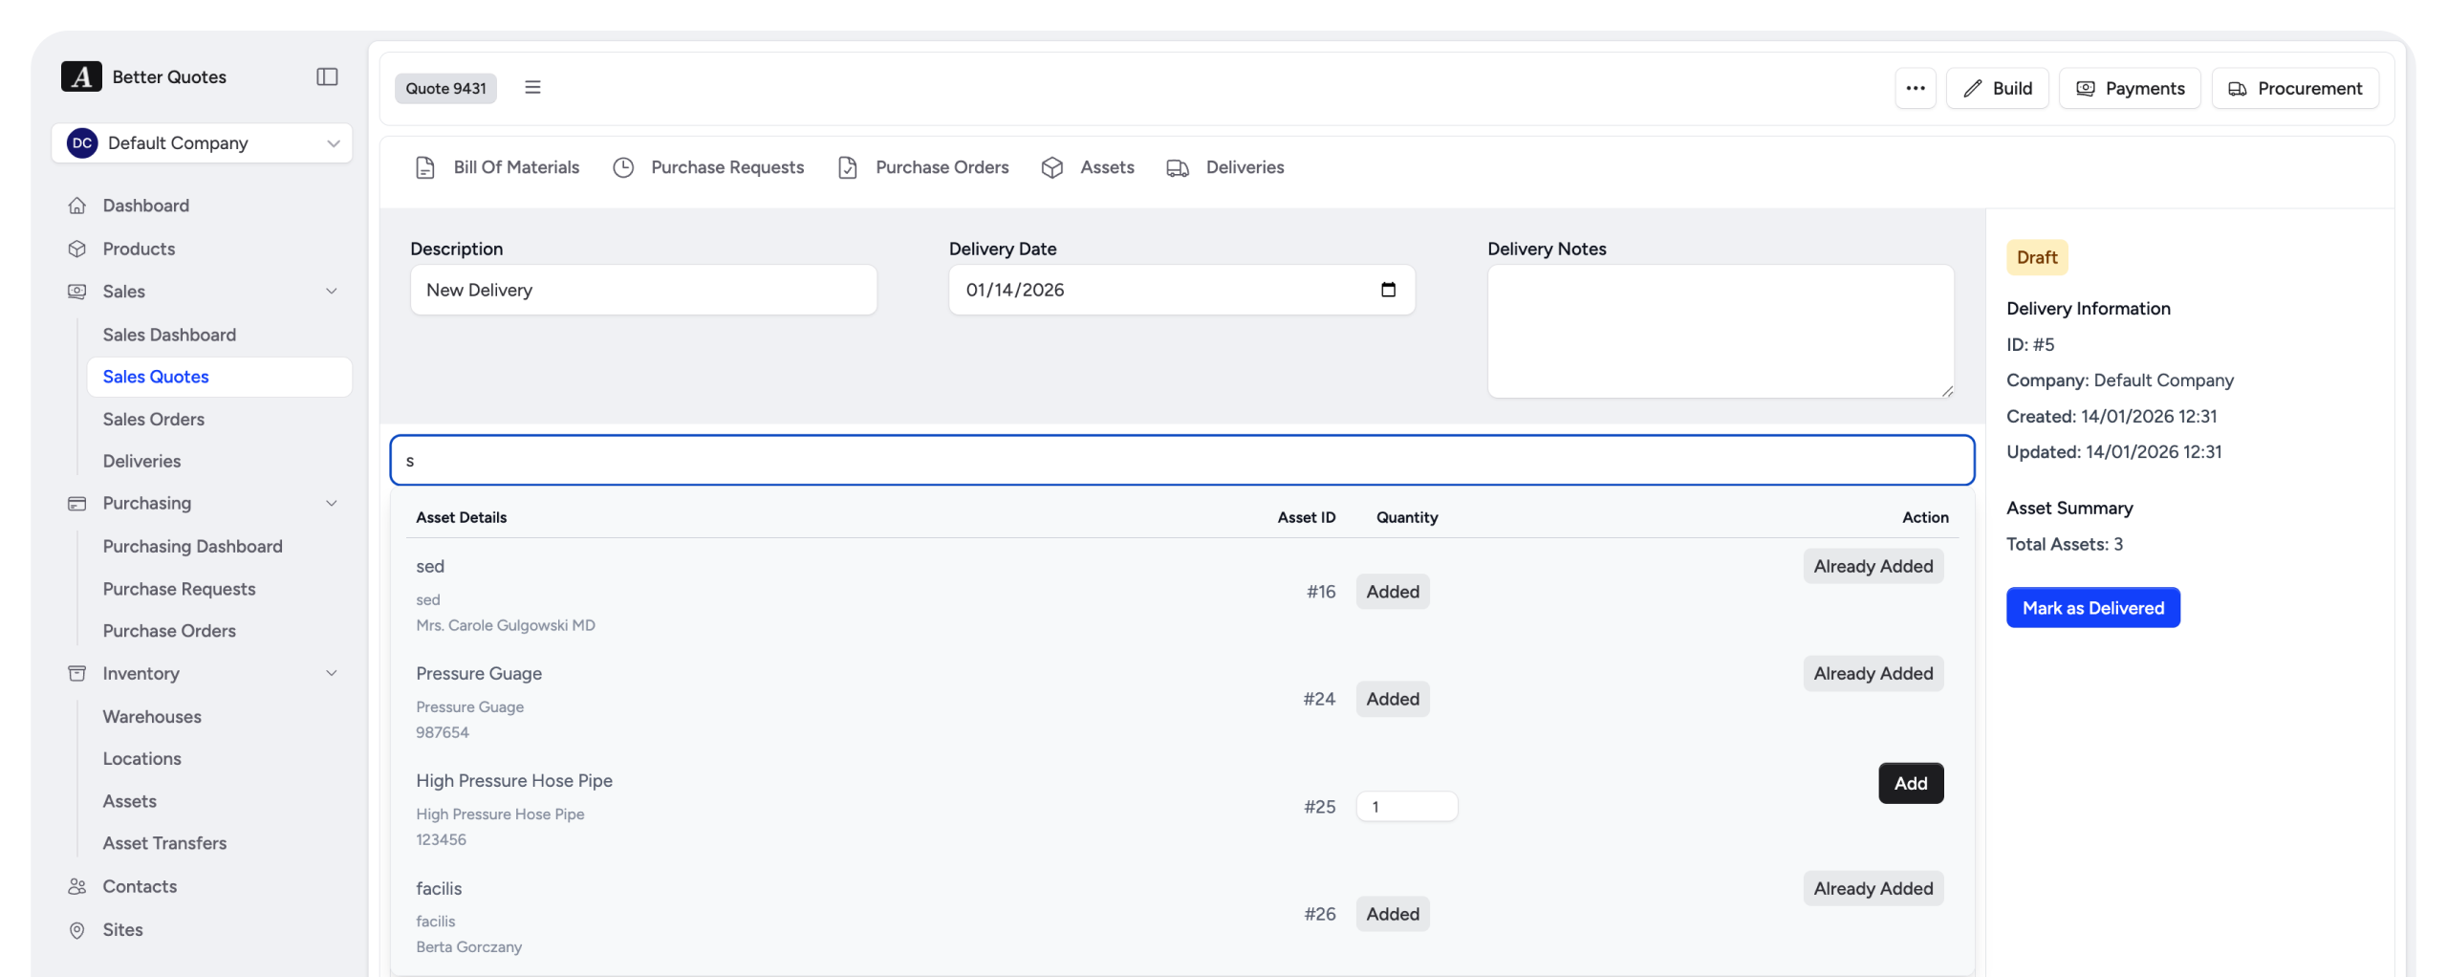Click the Contacts people icon
This screenshot has height=977, width=2447.
click(77, 886)
